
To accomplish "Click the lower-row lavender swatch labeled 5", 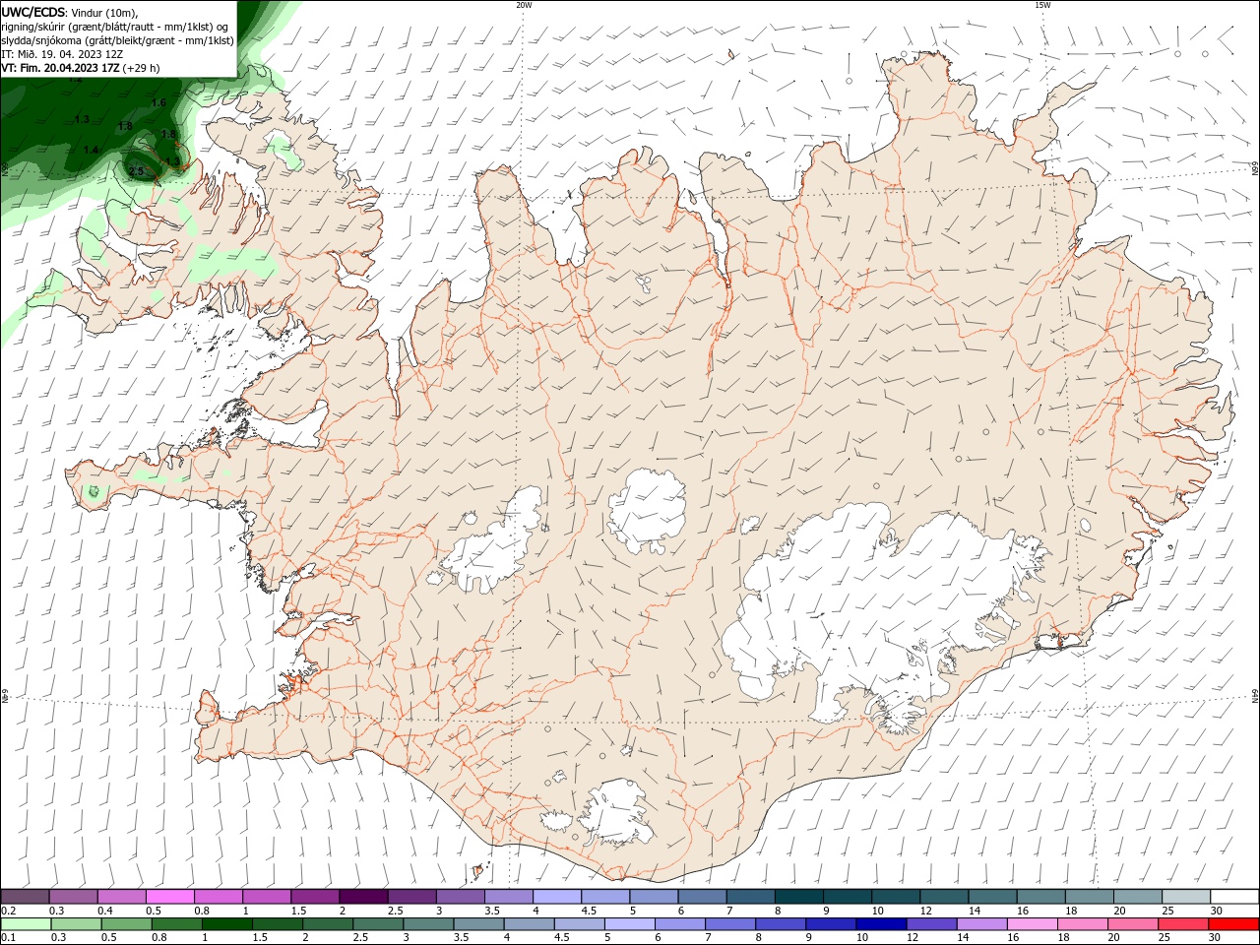I will click(x=629, y=924).
